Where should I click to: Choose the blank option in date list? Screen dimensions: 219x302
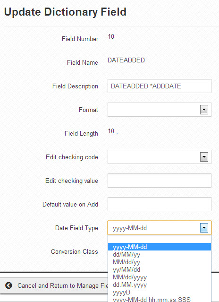tap(160, 239)
